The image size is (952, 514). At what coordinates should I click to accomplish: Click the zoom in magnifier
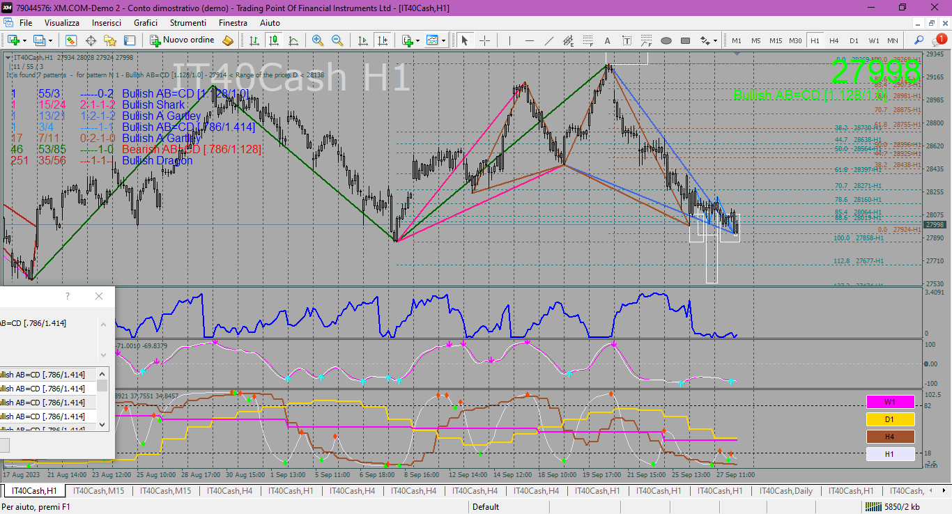click(318, 40)
